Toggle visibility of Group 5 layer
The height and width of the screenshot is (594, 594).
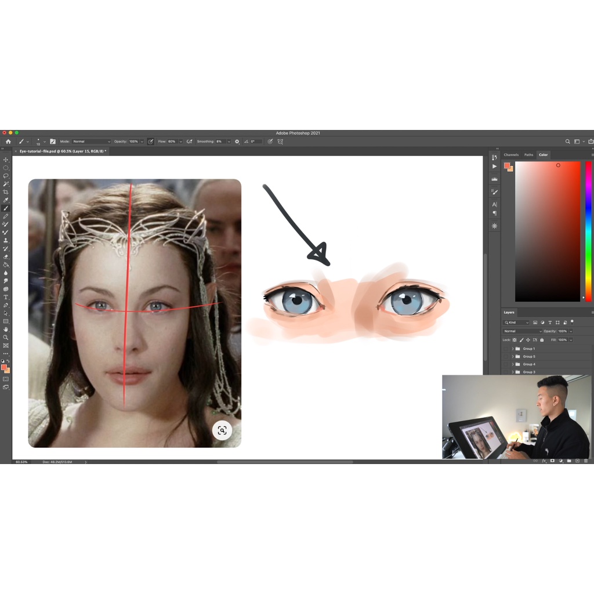[506, 356]
